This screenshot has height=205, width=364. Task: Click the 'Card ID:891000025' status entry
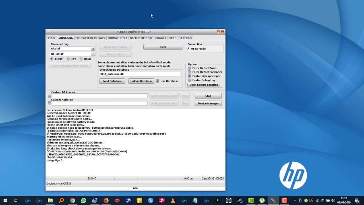(x=213, y=179)
